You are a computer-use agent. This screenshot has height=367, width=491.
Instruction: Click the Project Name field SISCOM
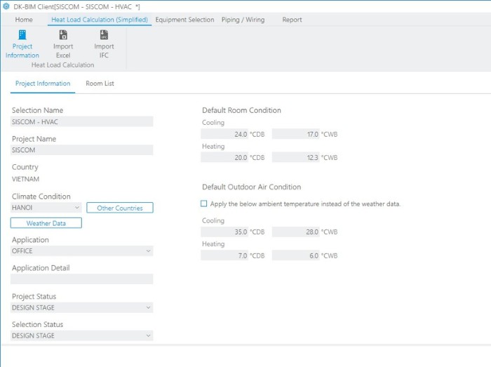pos(82,150)
